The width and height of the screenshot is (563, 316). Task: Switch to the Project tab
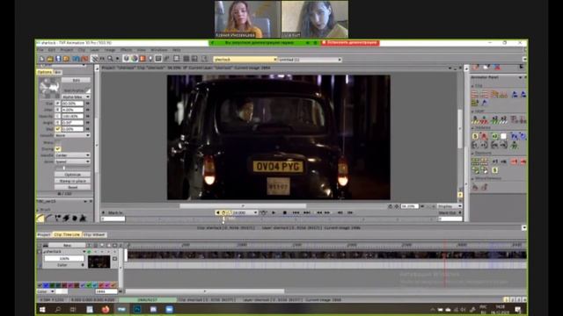(x=44, y=234)
